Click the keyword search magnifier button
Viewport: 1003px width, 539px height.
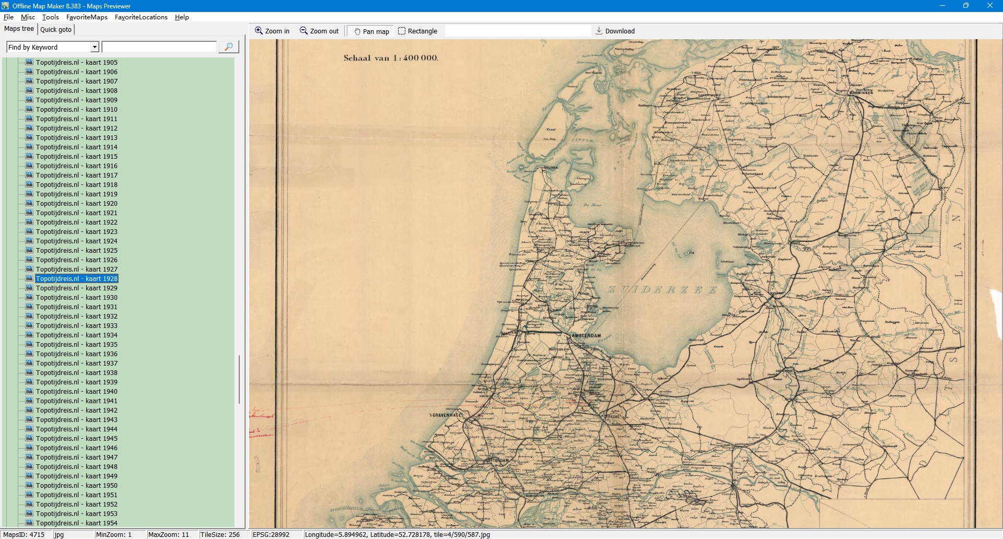[228, 47]
